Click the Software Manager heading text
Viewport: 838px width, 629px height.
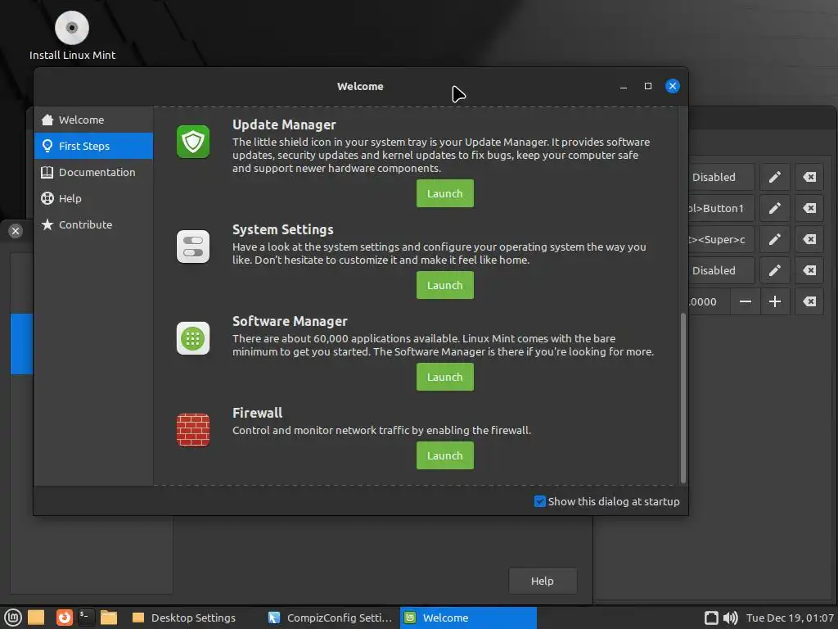pyautogui.click(x=290, y=321)
